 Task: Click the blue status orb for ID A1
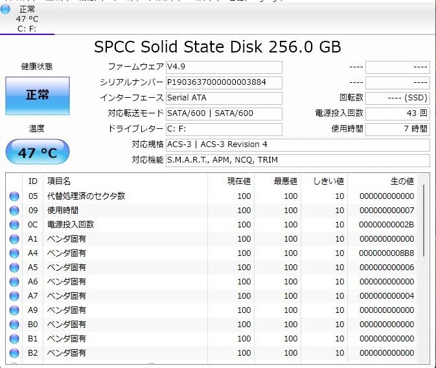(14, 239)
